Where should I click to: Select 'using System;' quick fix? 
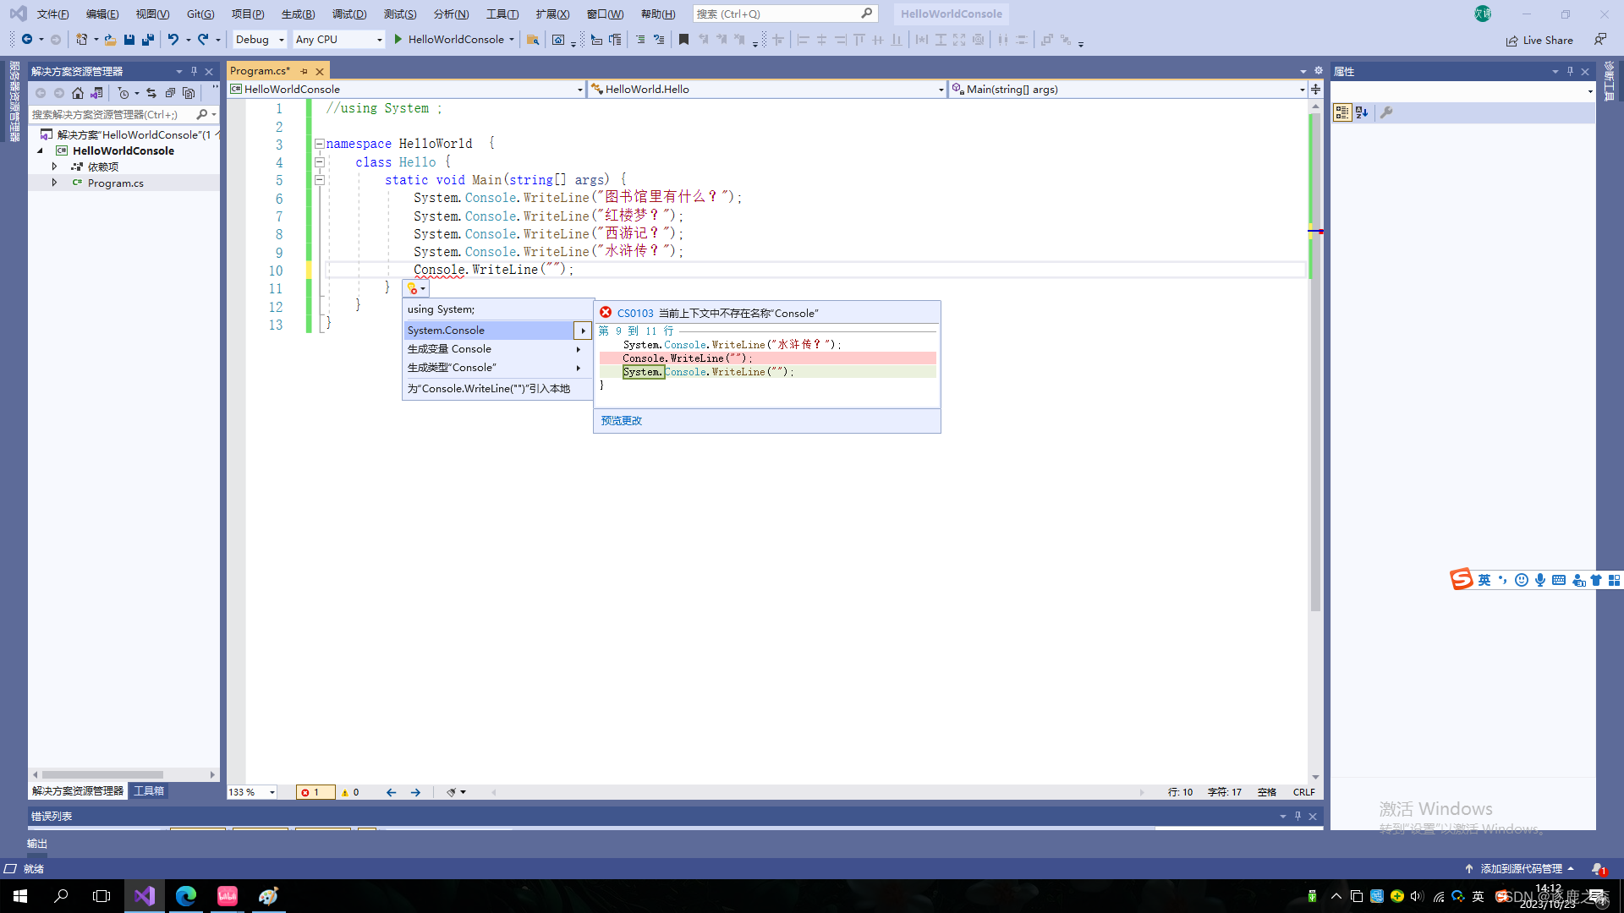[497, 309]
